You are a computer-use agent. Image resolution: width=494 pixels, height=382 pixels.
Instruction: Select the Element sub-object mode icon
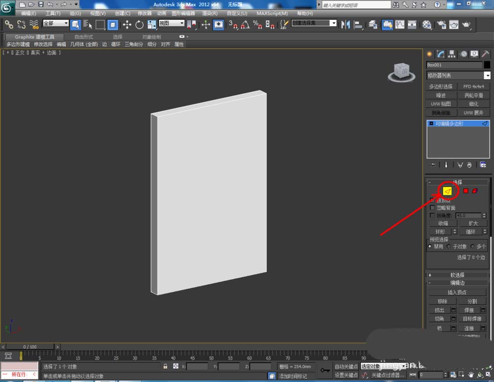tap(475, 191)
